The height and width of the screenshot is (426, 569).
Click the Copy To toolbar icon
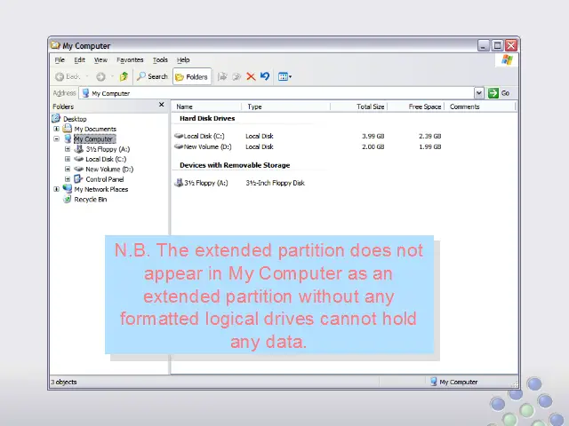pos(236,76)
